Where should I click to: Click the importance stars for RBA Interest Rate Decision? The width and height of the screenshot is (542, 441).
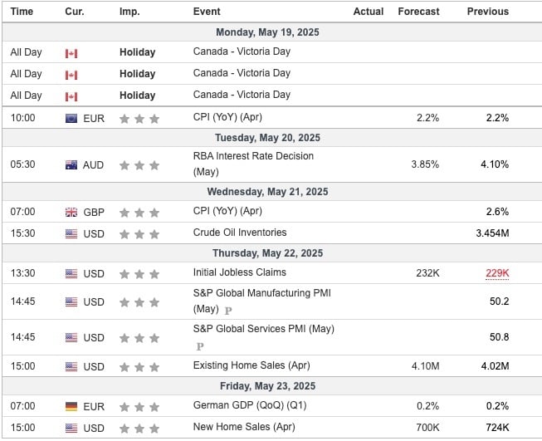pos(139,165)
